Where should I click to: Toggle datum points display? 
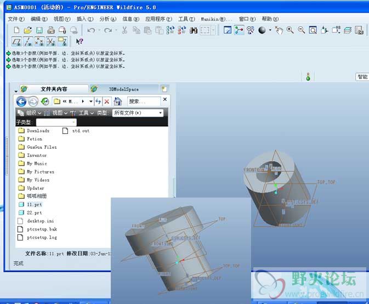tap(39, 42)
